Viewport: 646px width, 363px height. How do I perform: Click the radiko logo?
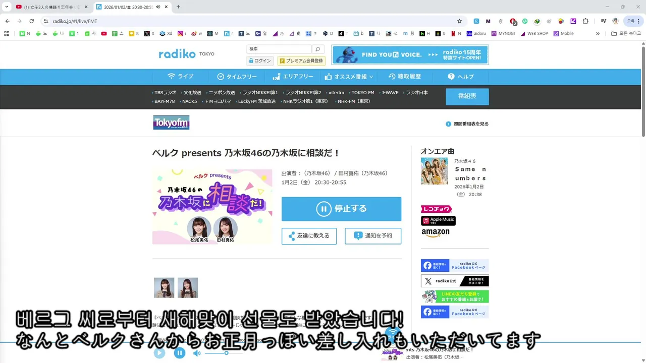(177, 54)
